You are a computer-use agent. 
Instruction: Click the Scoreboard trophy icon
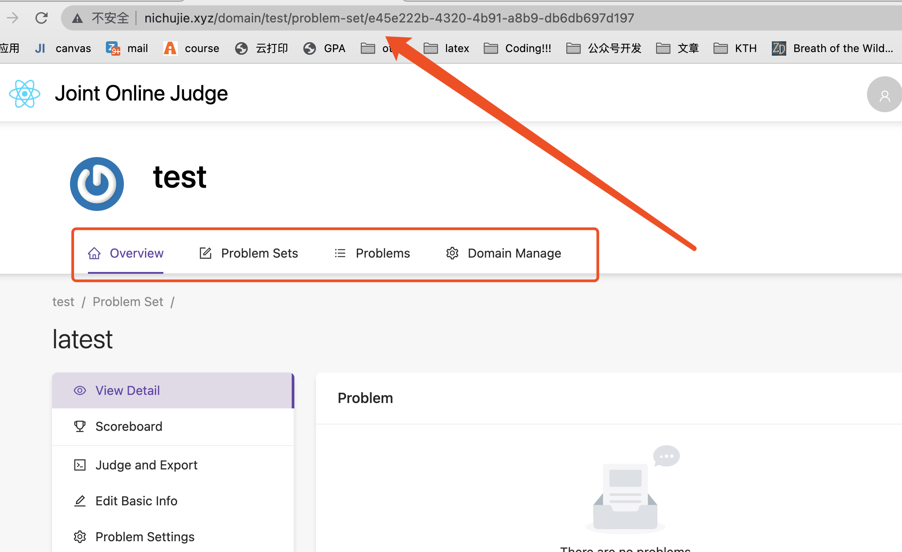pos(79,426)
